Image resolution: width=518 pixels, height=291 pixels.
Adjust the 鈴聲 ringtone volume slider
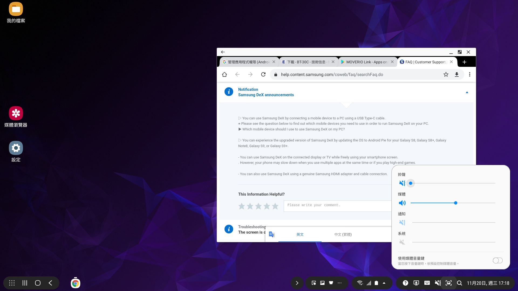453,183
